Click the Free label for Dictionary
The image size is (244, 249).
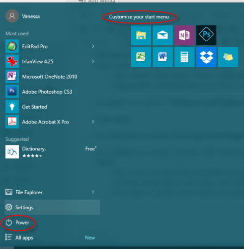91,148
